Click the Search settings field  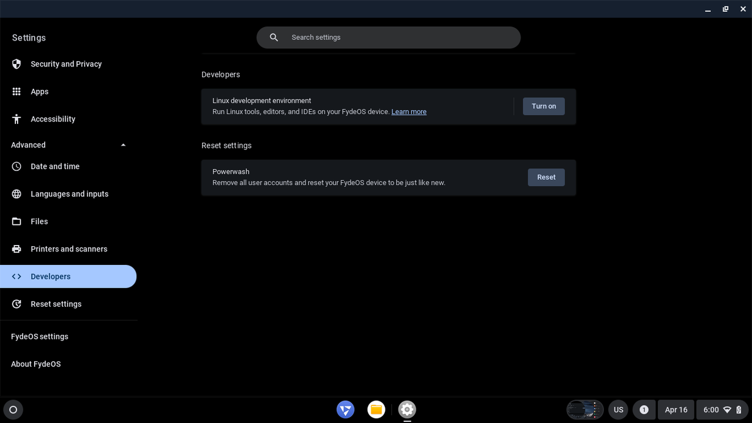pos(388,38)
